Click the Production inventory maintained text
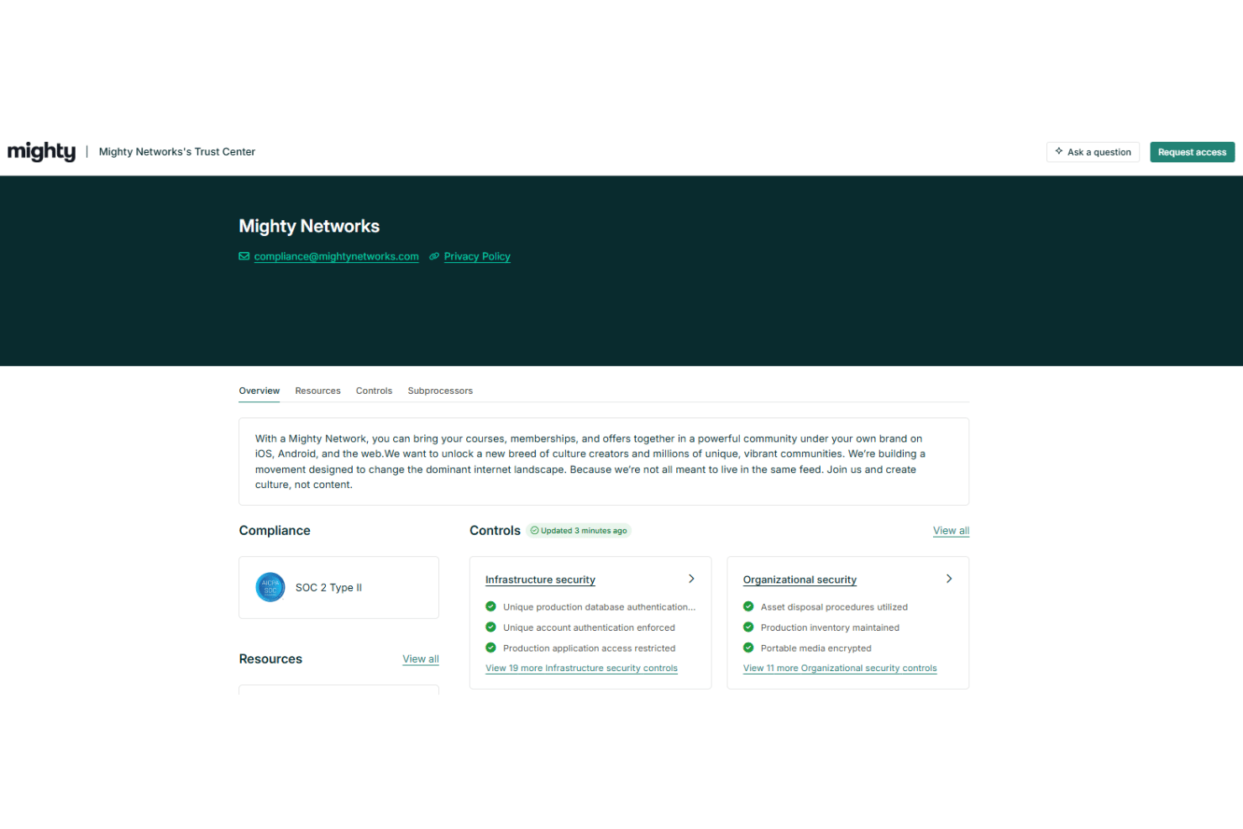The width and height of the screenshot is (1243, 829). 830,627
